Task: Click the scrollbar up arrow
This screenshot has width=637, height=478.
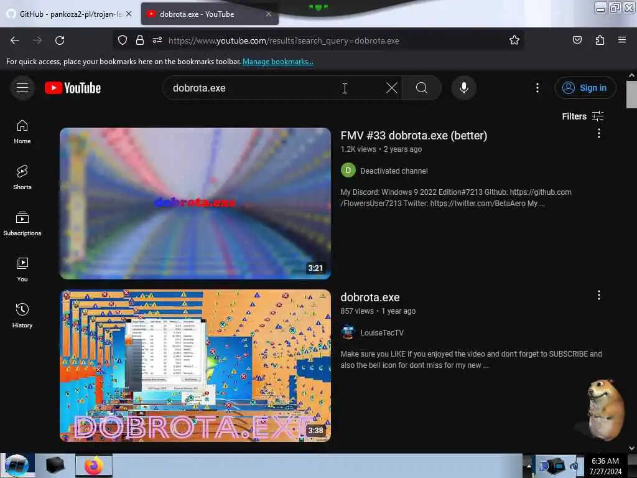Action: 631,75
